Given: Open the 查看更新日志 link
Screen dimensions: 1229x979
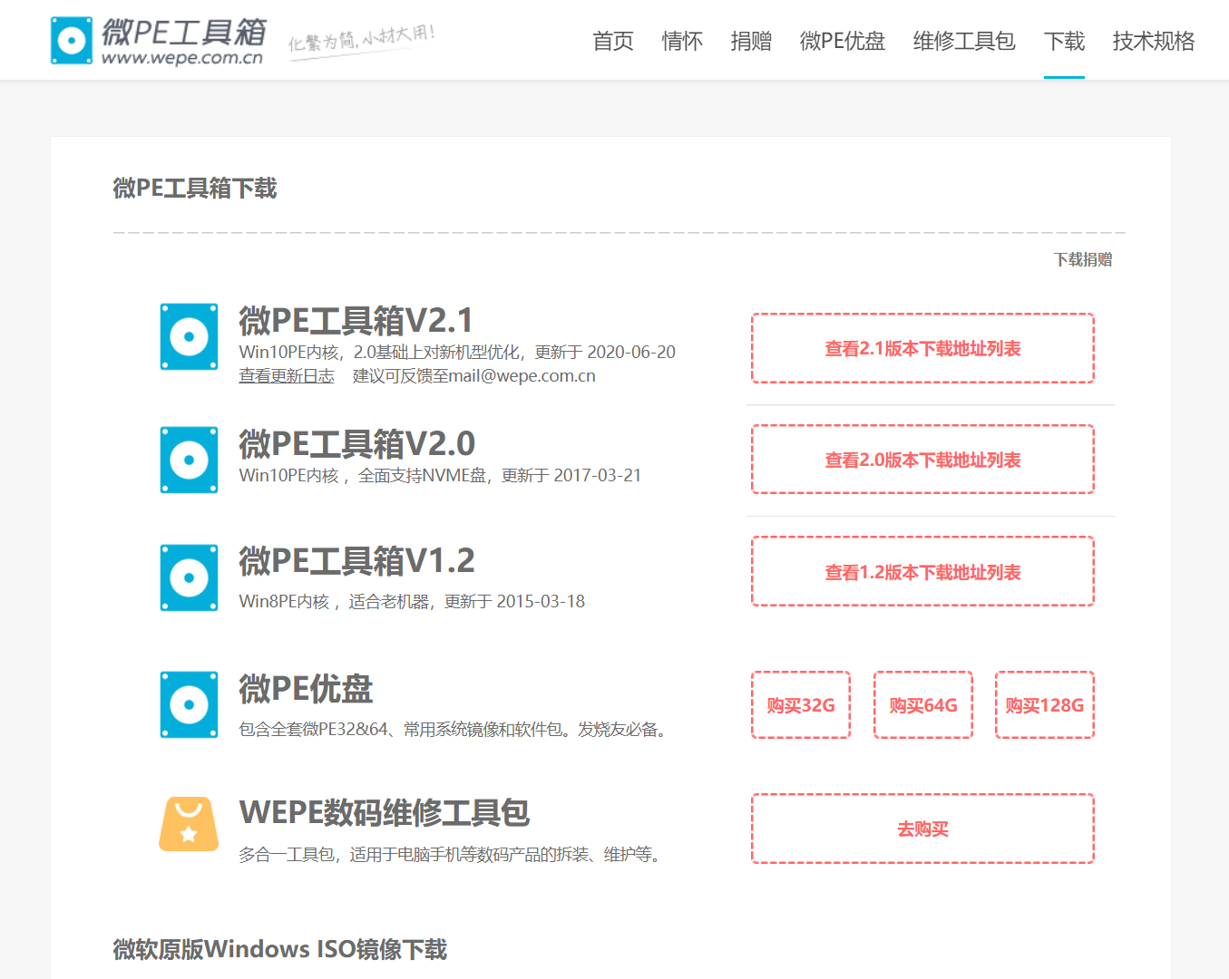Looking at the screenshot, I should (x=287, y=375).
